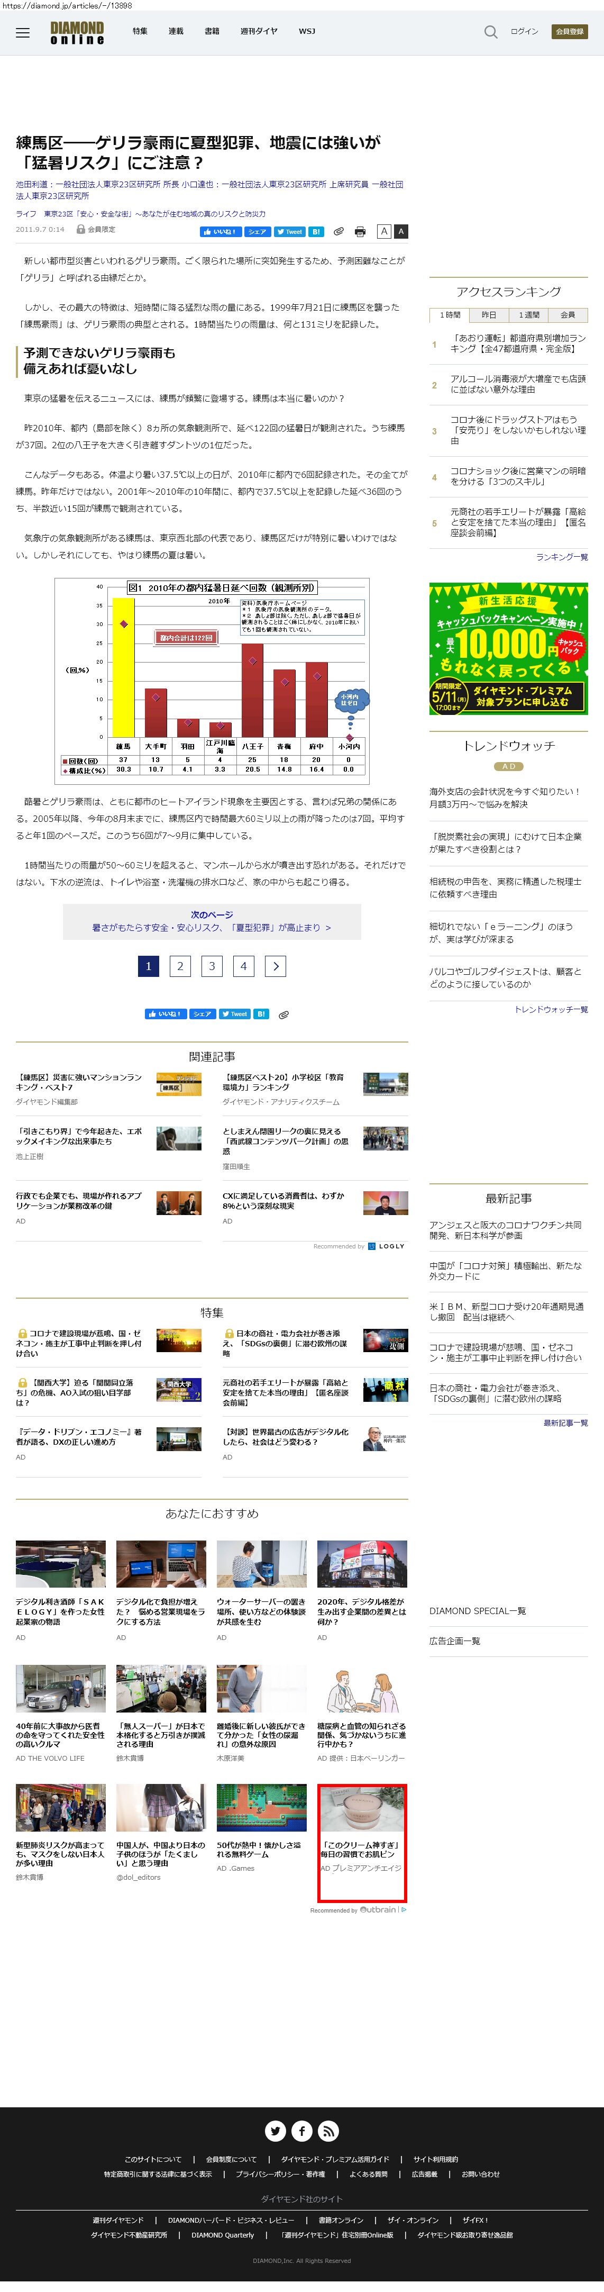604x2292 pixels.
Task: Switch to the large font size A
Action: [401, 231]
